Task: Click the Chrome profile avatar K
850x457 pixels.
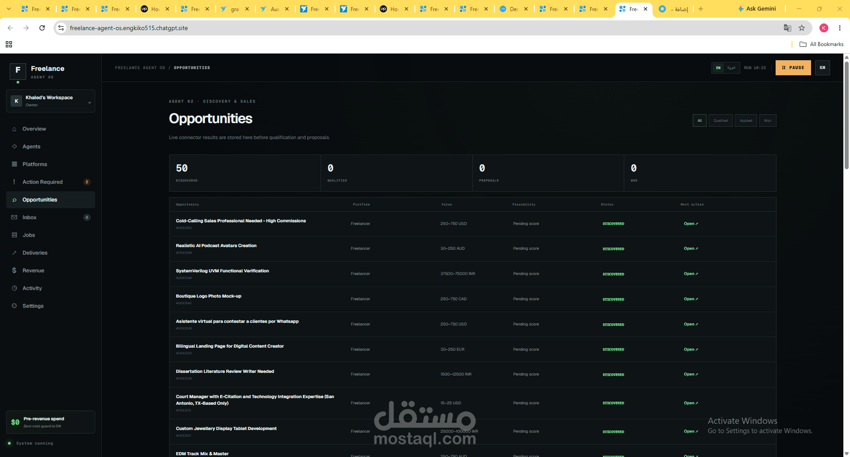Action: coord(824,28)
